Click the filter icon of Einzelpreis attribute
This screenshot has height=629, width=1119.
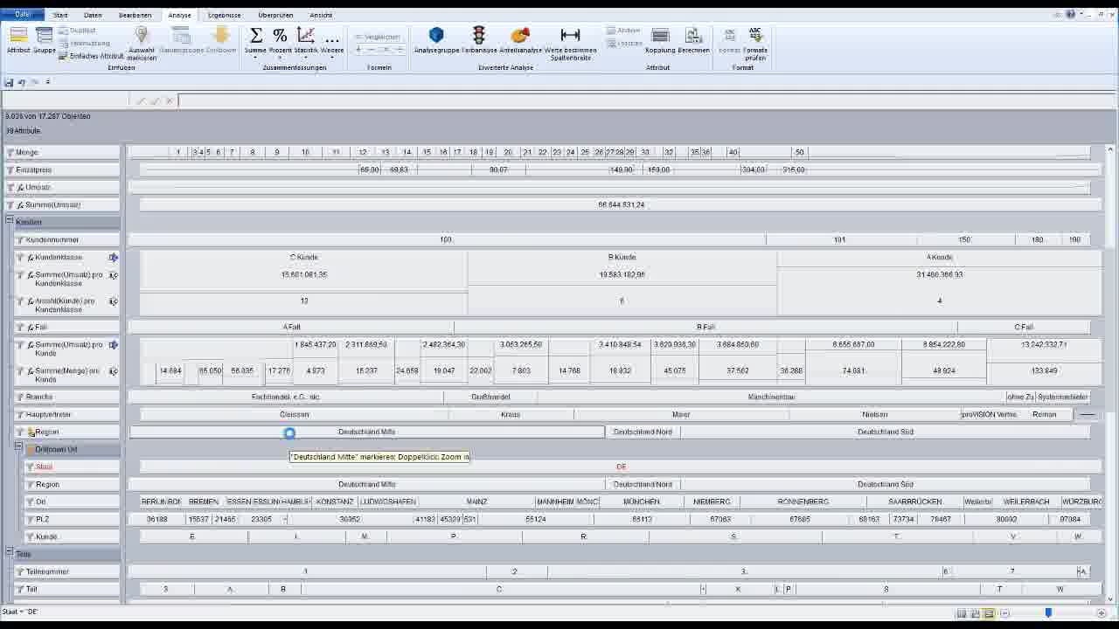tap(10, 170)
